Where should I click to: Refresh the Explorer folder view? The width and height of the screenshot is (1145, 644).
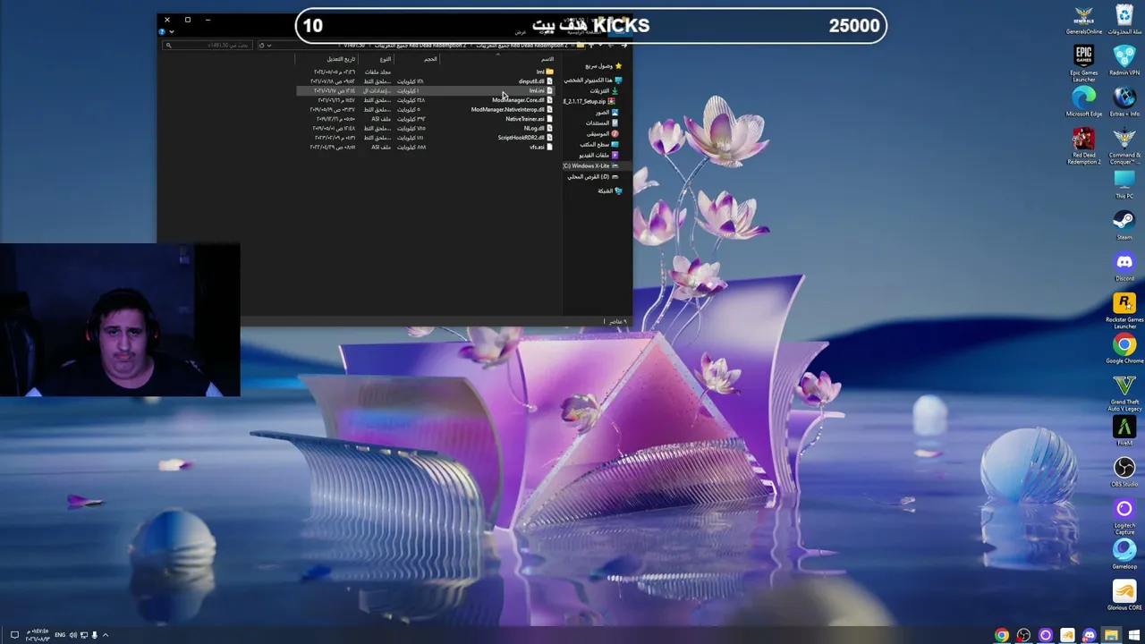261,45
